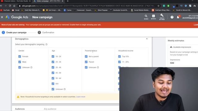Uncheck the 55 - 64 age checkbox
Image resolution: width=198 pixels, height=111 pixels.
click(x=53, y=78)
